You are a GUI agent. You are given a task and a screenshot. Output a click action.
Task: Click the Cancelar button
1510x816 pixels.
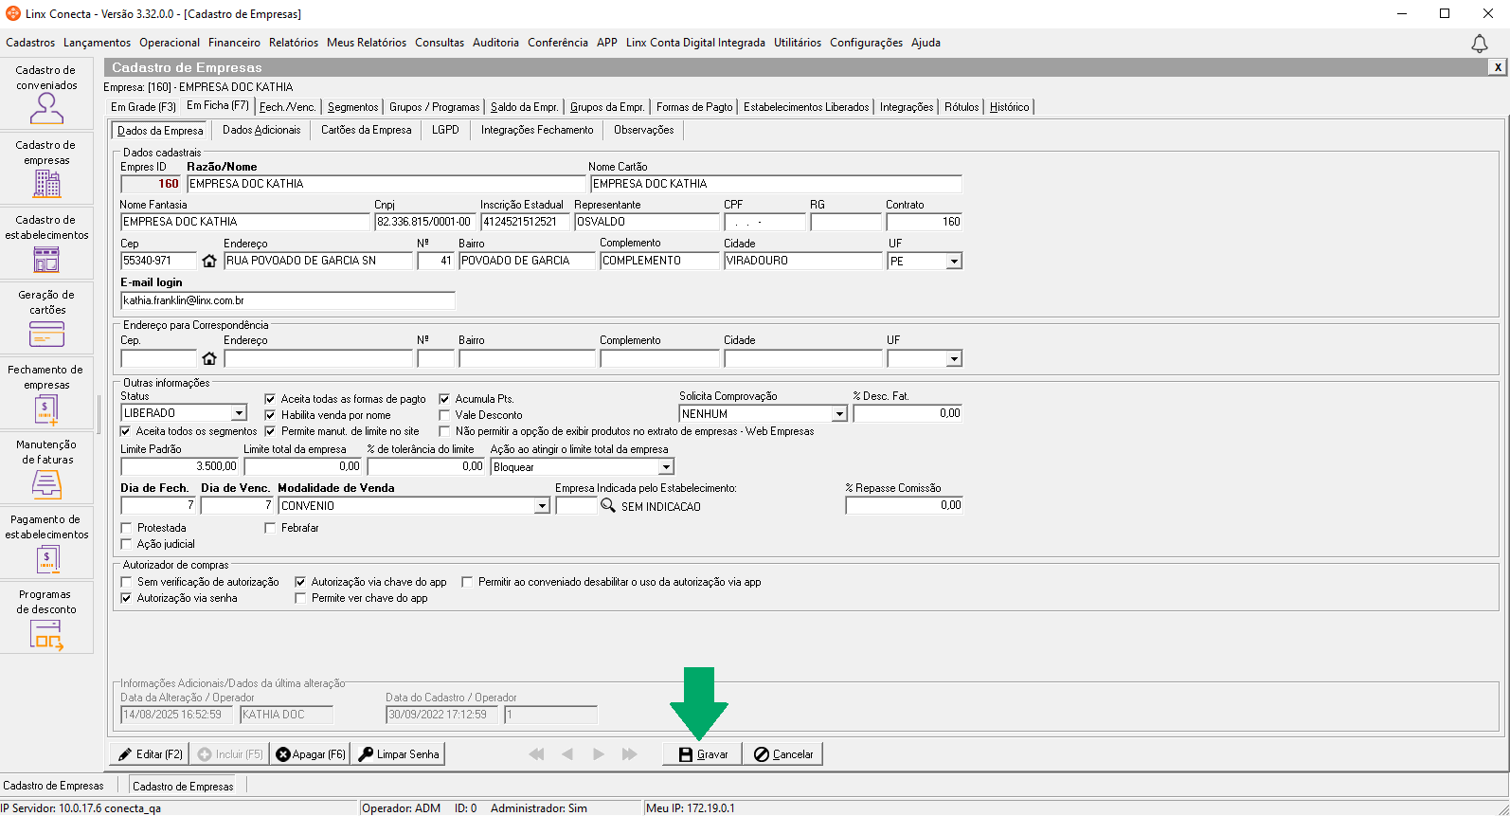click(x=783, y=754)
